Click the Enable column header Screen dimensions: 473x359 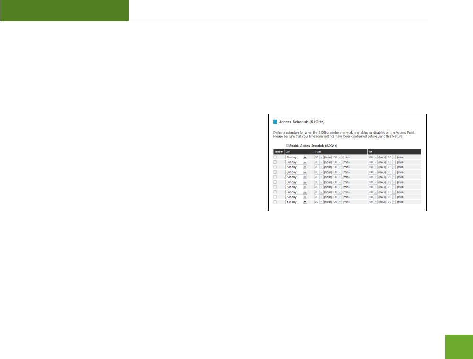[x=279, y=152]
